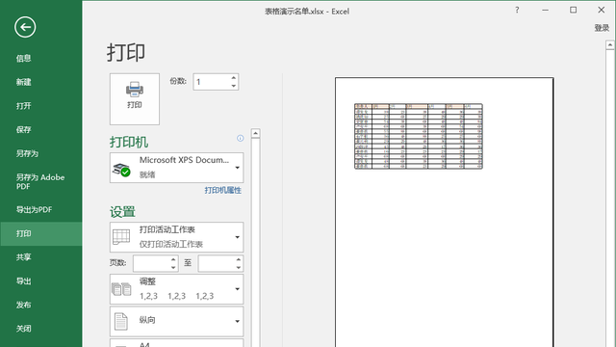
Task: Click the worksheet grid icon
Action: tap(121, 237)
